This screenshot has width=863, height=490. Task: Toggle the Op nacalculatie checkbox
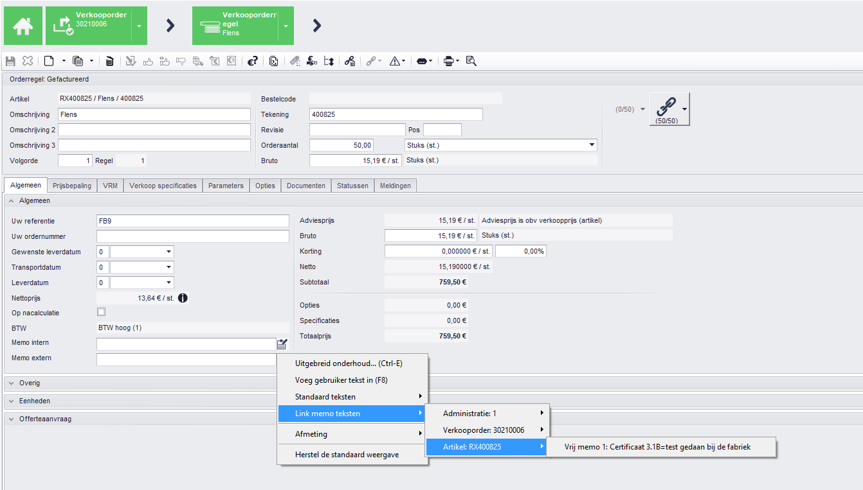pos(101,312)
